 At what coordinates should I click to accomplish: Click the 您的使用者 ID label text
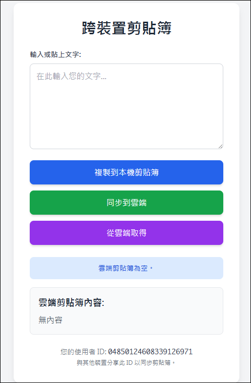pos(83,352)
